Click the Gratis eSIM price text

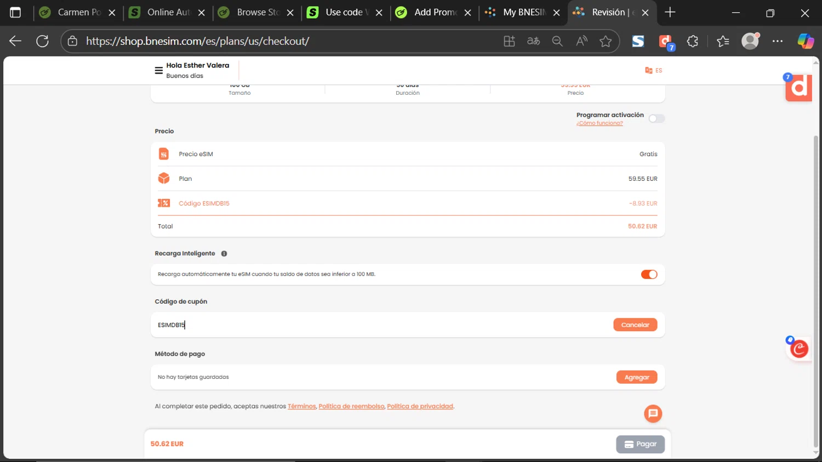(648, 154)
